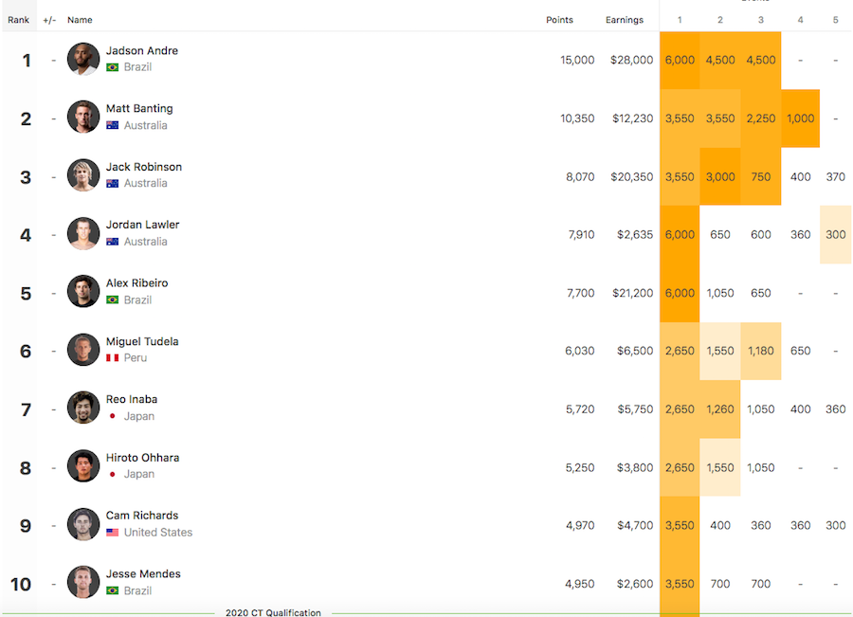Select the 1,180 event cell for Miguel Tudela
Viewport: 853px width, 617px height.
[x=760, y=351]
